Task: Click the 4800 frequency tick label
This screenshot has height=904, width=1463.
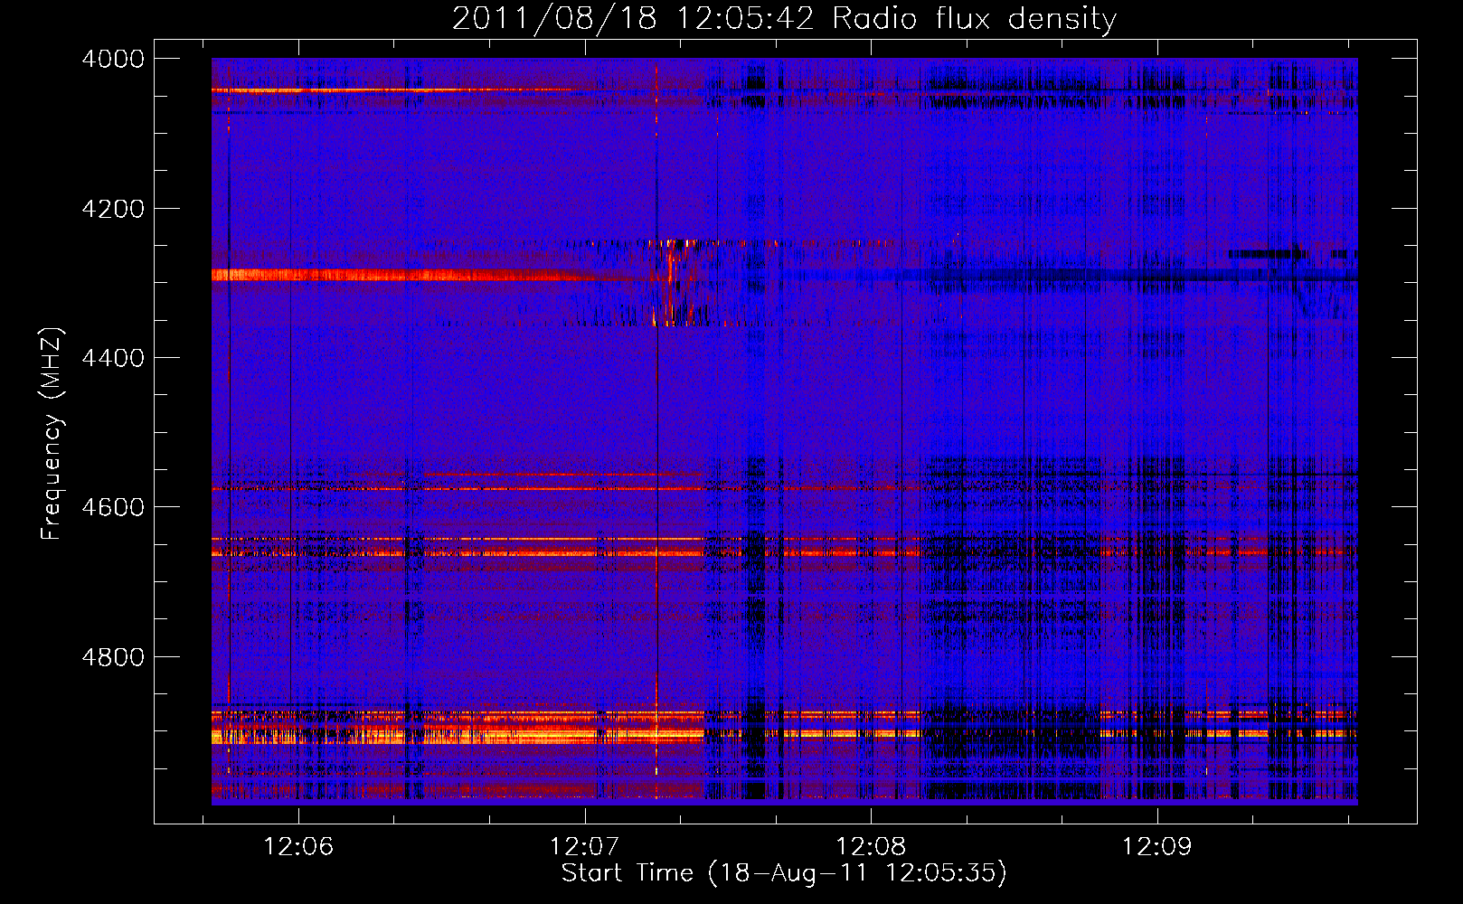Action: [x=113, y=656]
